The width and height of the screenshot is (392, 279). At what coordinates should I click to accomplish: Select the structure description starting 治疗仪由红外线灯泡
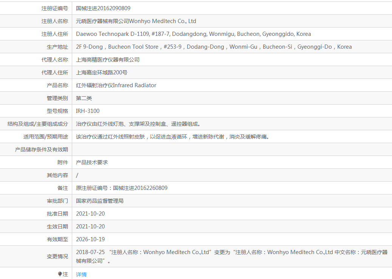click(x=138, y=124)
